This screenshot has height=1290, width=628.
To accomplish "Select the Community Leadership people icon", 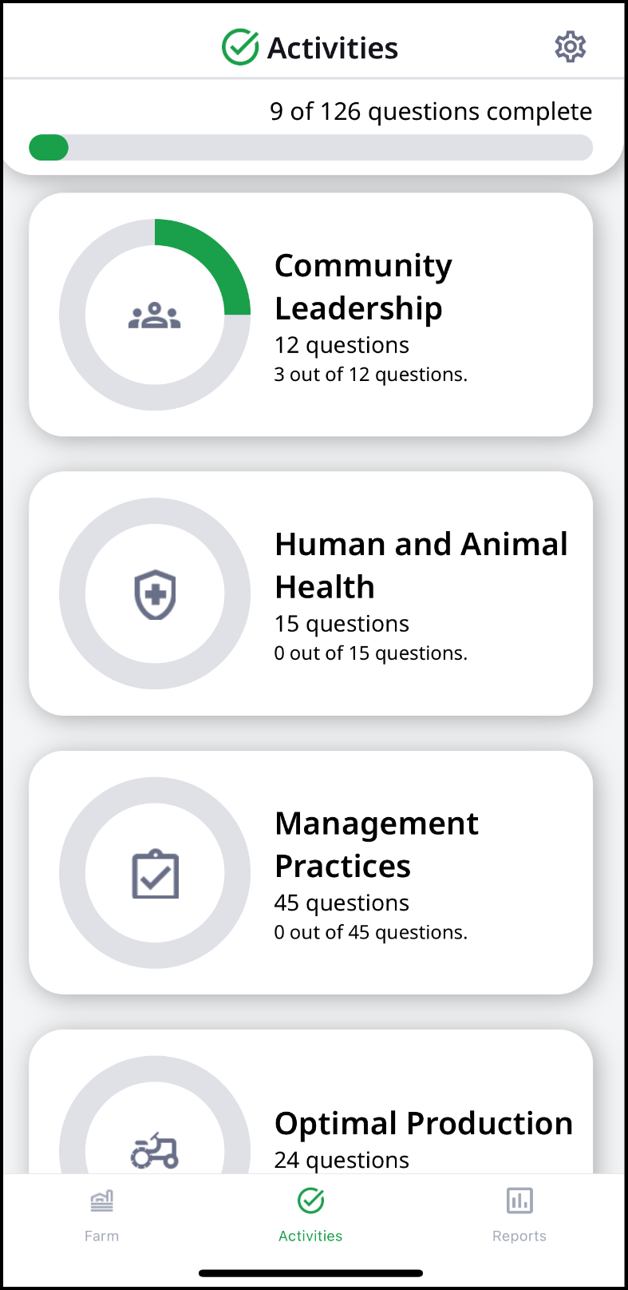I will [155, 314].
